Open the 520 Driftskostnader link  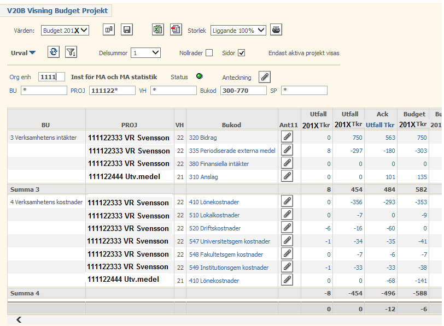coord(215,228)
